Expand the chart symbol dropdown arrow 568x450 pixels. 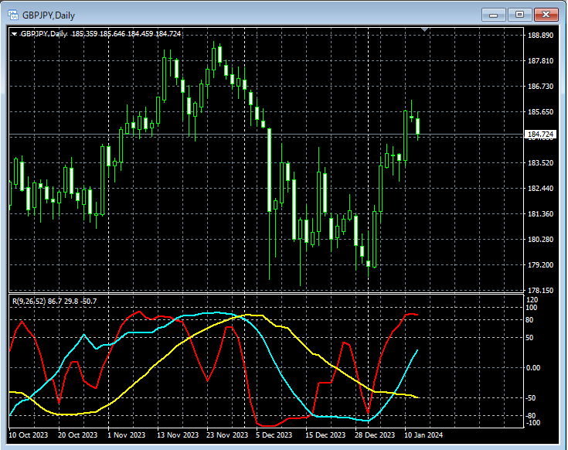(x=14, y=34)
